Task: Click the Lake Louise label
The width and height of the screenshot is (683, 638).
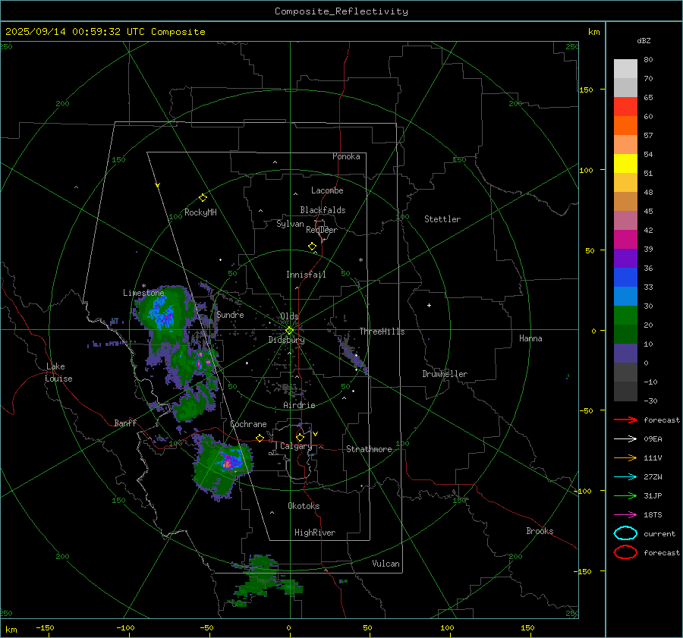Action: coord(58,372)
